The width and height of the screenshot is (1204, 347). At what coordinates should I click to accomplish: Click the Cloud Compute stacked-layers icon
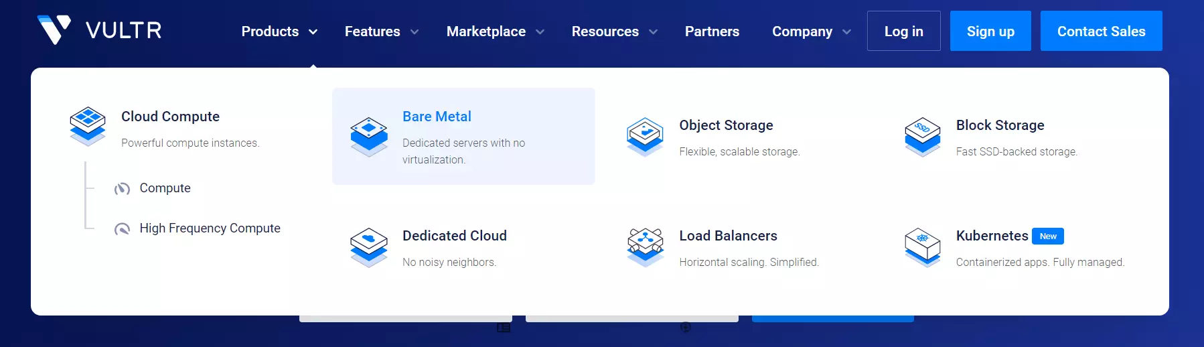pos(88,126)
